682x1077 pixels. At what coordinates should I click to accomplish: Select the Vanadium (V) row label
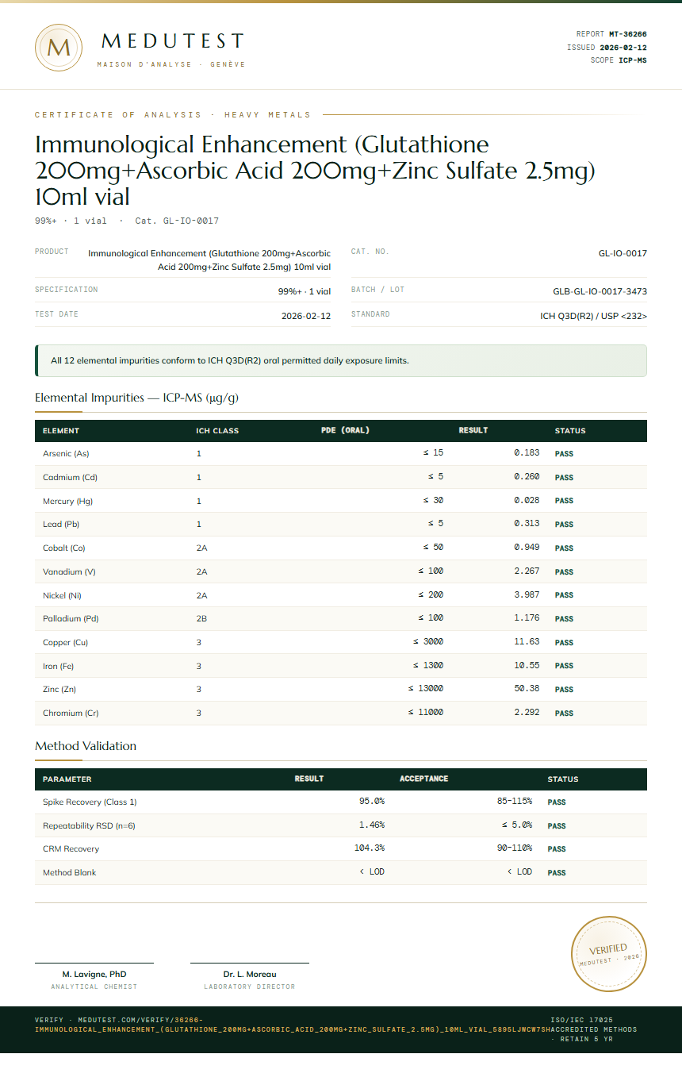pyautogui.click(x=69, y=571)
